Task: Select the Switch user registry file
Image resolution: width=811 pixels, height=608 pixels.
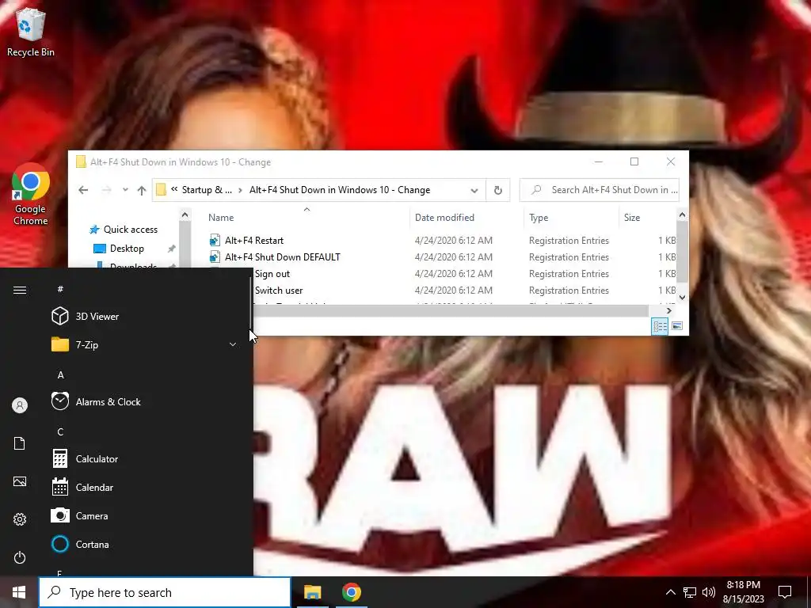Action: [x=279, y=291]
